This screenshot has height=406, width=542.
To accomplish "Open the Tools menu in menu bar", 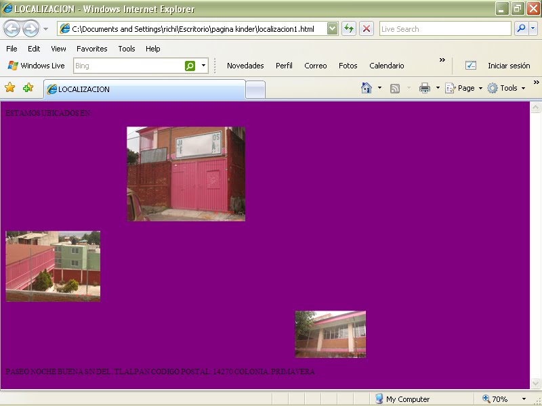I will point(127,49).
